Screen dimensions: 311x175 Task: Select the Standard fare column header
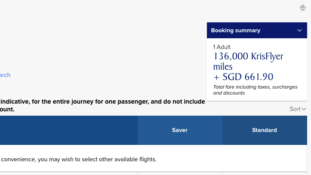pyautogui.click(x=265, y=130)
